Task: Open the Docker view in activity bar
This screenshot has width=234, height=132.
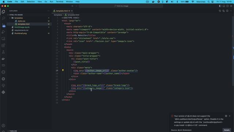Action: point(3,59)
